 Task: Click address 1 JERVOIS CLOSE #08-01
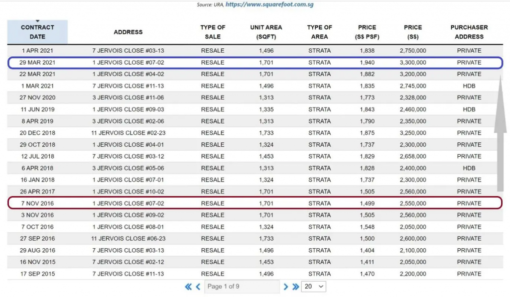click(x=128, y=227)
